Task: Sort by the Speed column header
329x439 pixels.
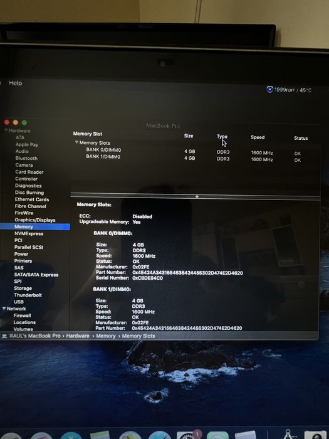Action: point(258,137)
